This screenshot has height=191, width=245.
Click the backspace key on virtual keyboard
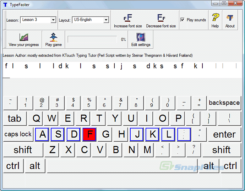224,103
